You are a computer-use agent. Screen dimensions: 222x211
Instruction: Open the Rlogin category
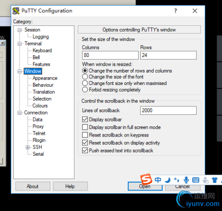(39, 140)
